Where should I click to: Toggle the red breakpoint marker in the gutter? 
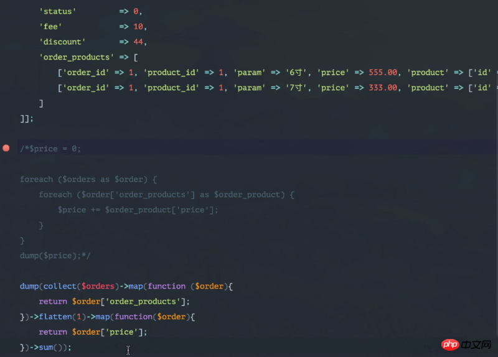(x=6, y=148)
